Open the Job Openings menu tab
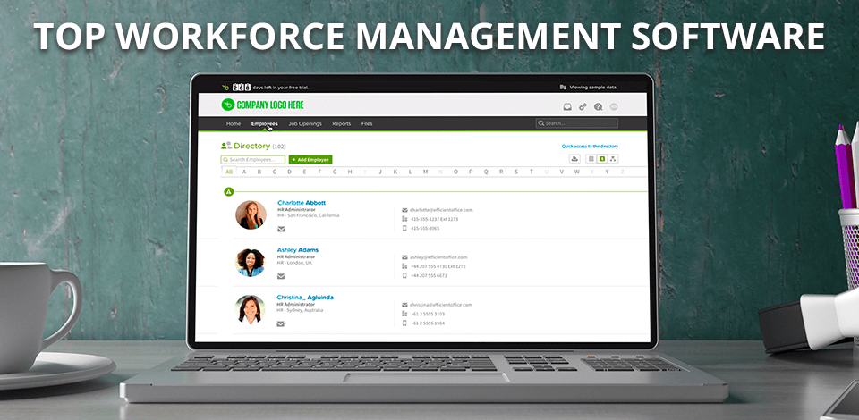Screen dimensions: 859x420 pyautogui.click(x=305, y=123)
